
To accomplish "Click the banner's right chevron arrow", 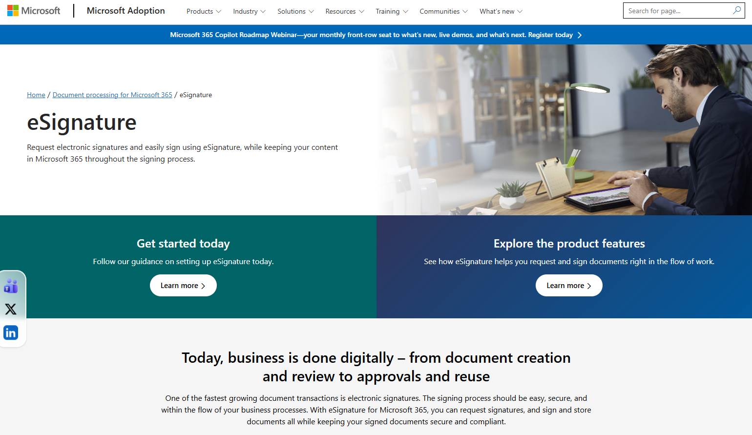I will (580, 35).
